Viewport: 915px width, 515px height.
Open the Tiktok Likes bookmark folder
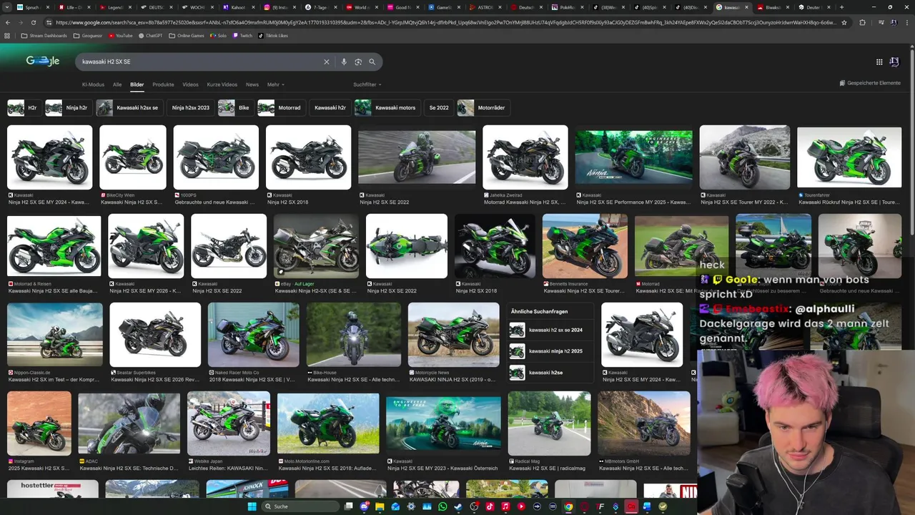coord(274,35)
